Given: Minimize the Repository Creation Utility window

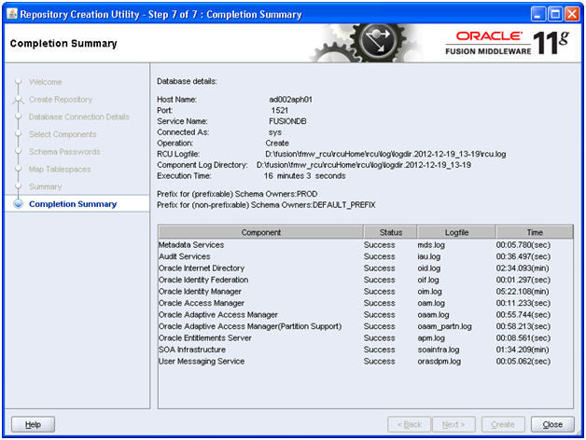Looking at the screenshot, I should pyautogui.click(x=537, y=14).
